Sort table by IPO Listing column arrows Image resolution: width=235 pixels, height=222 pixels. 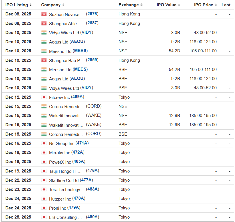point(31,5)
